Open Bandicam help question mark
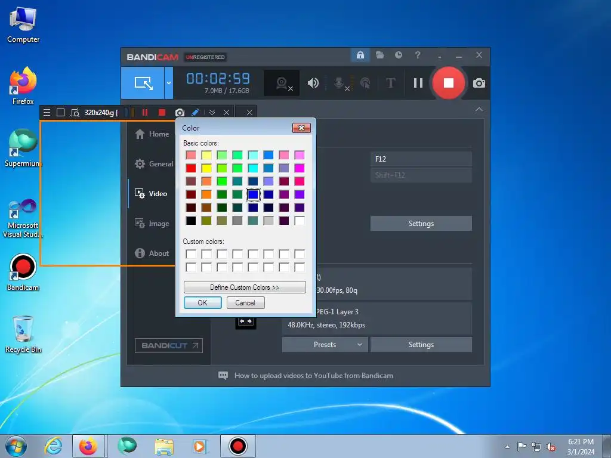 pyautogui.click(x=417, y=55)
